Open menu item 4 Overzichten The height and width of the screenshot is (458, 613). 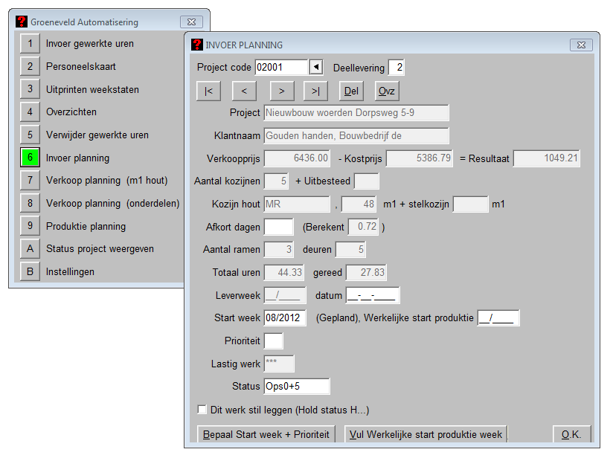(x=30, y=112)
